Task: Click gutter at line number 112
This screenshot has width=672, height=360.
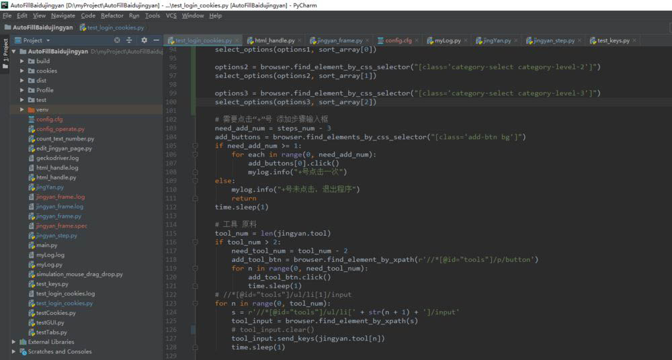Action: 171,207
